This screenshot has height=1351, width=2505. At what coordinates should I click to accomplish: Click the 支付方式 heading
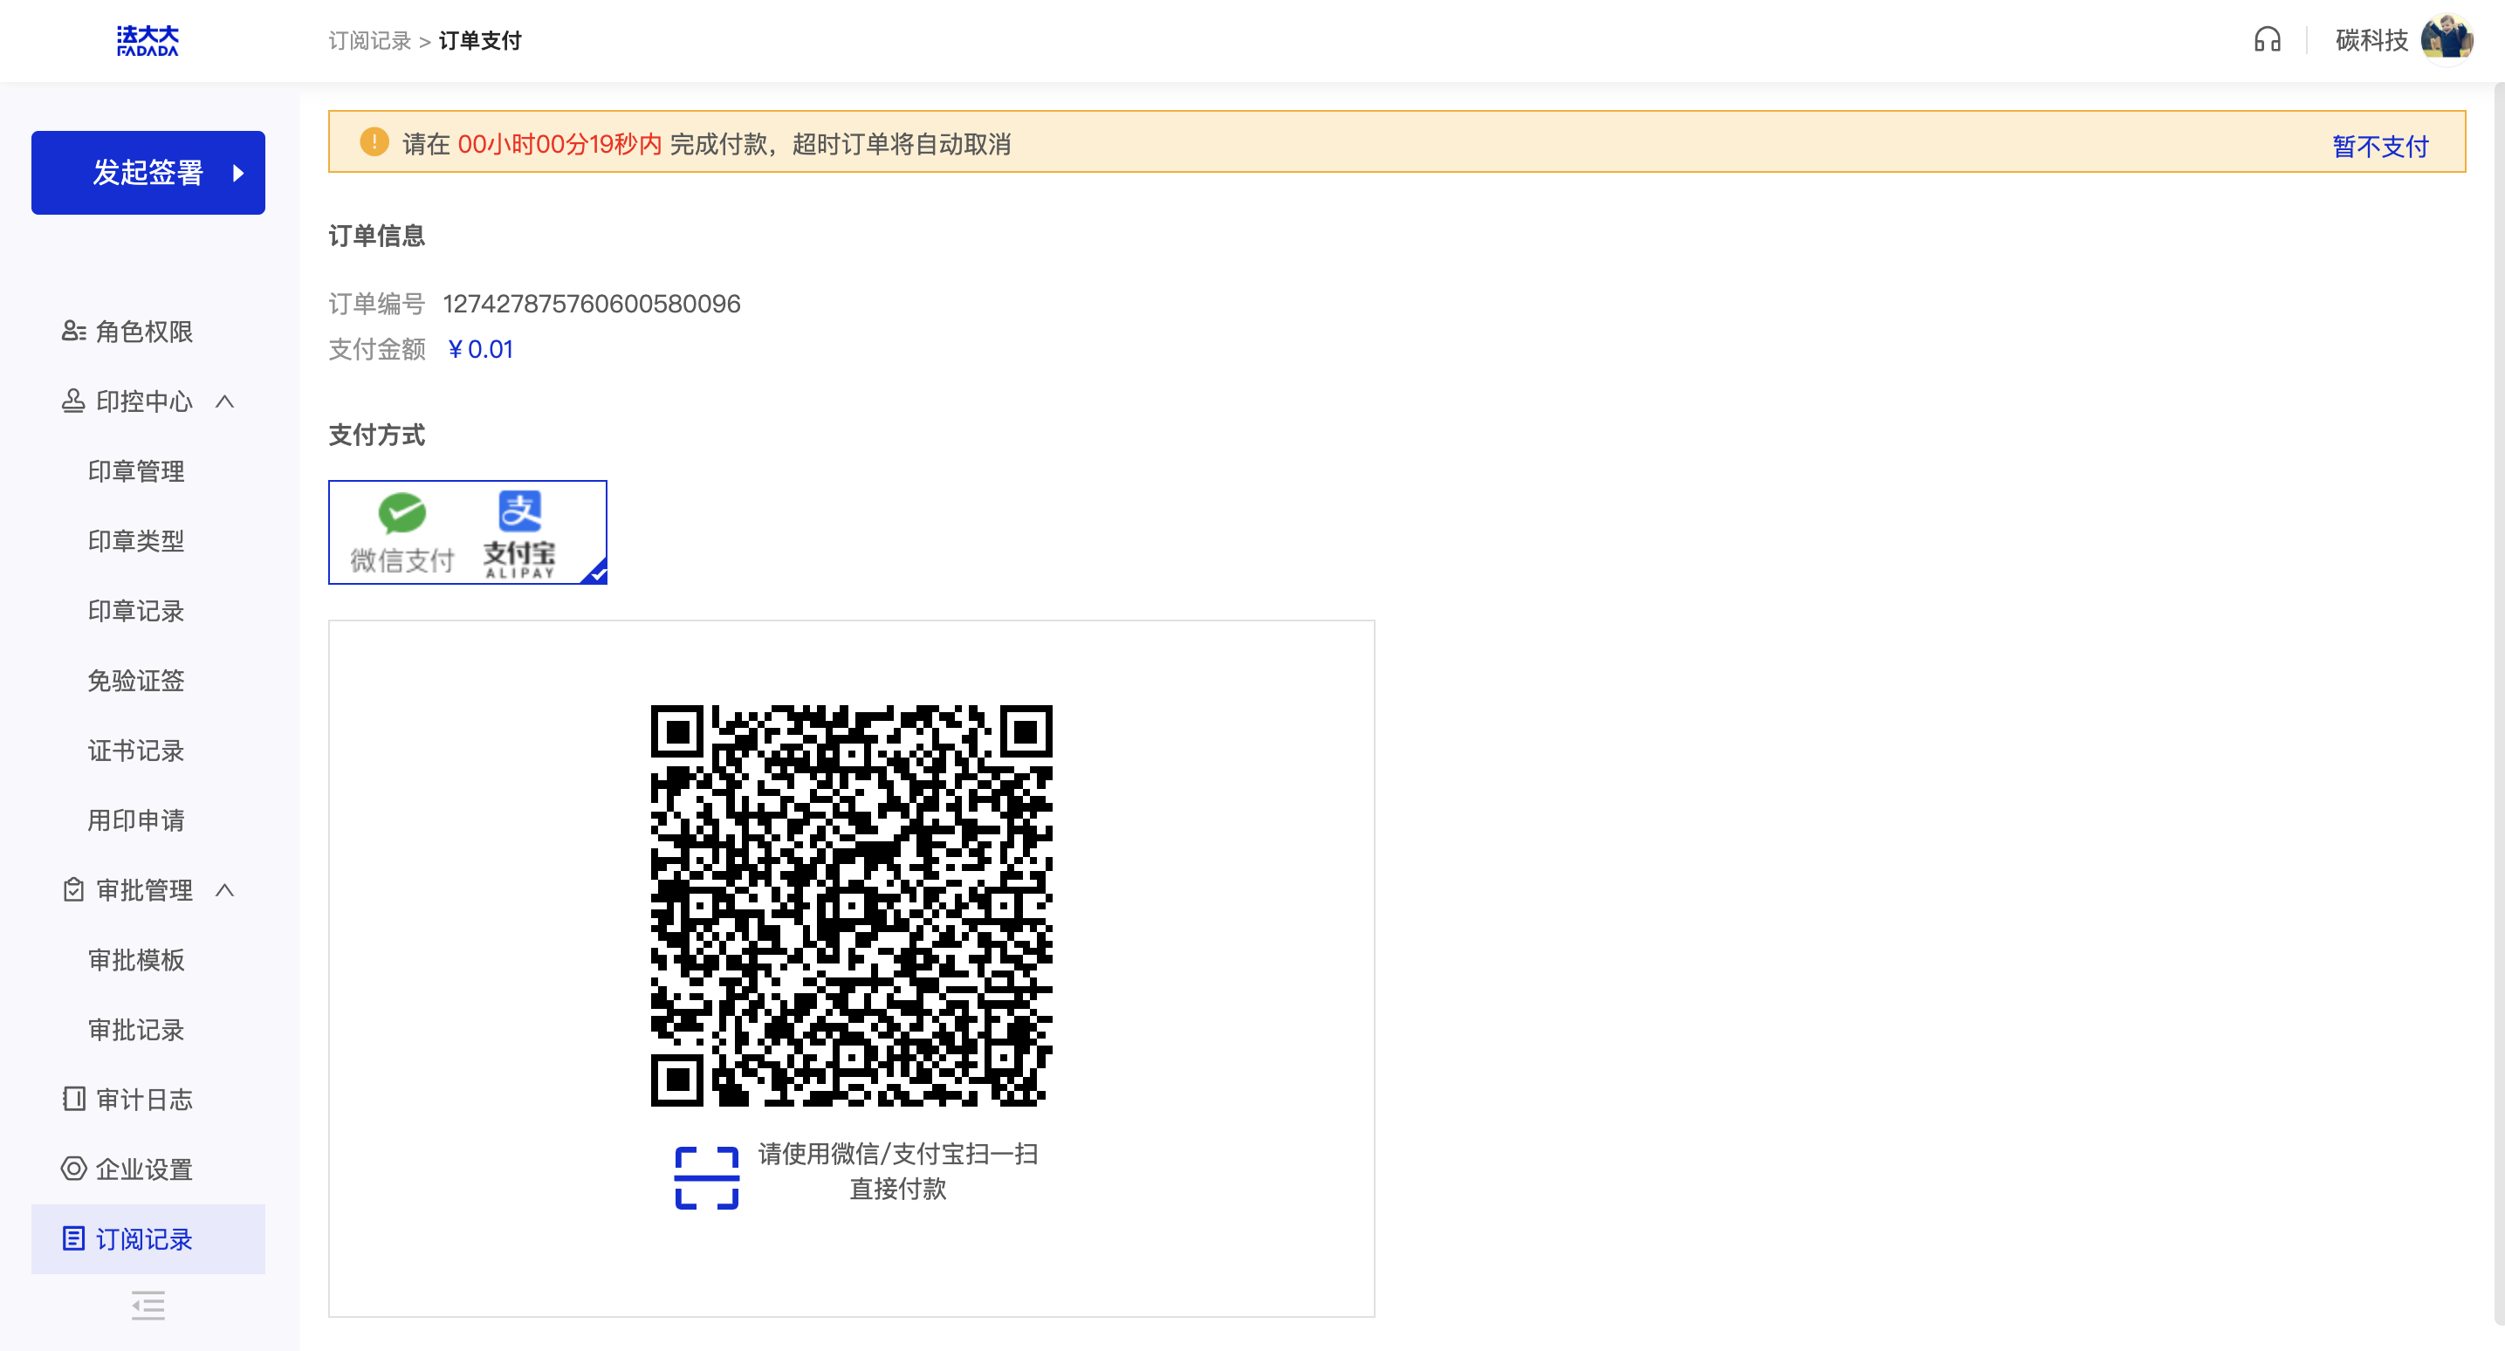tap(376, 435)
